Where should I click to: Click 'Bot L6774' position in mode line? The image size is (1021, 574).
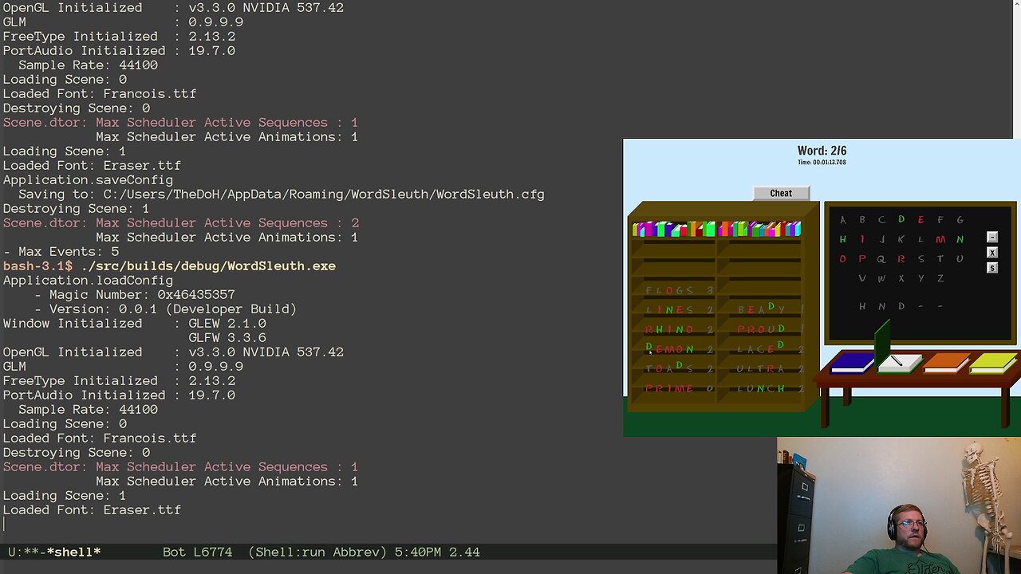coord(197,552)
